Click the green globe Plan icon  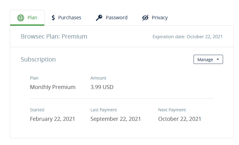(x=21, y=18)
